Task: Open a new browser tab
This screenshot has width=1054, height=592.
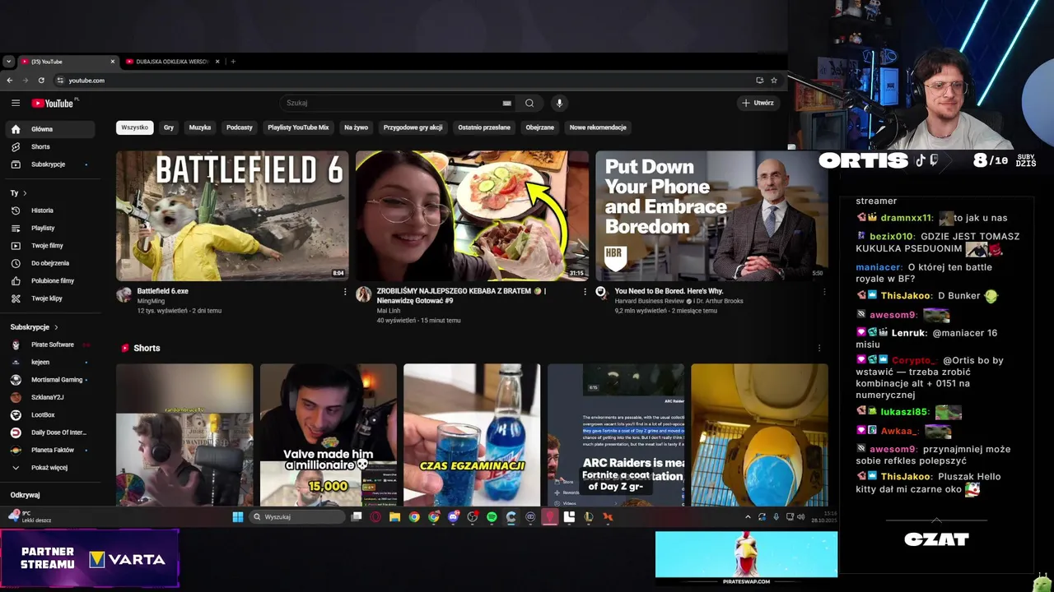Action: 233,62
